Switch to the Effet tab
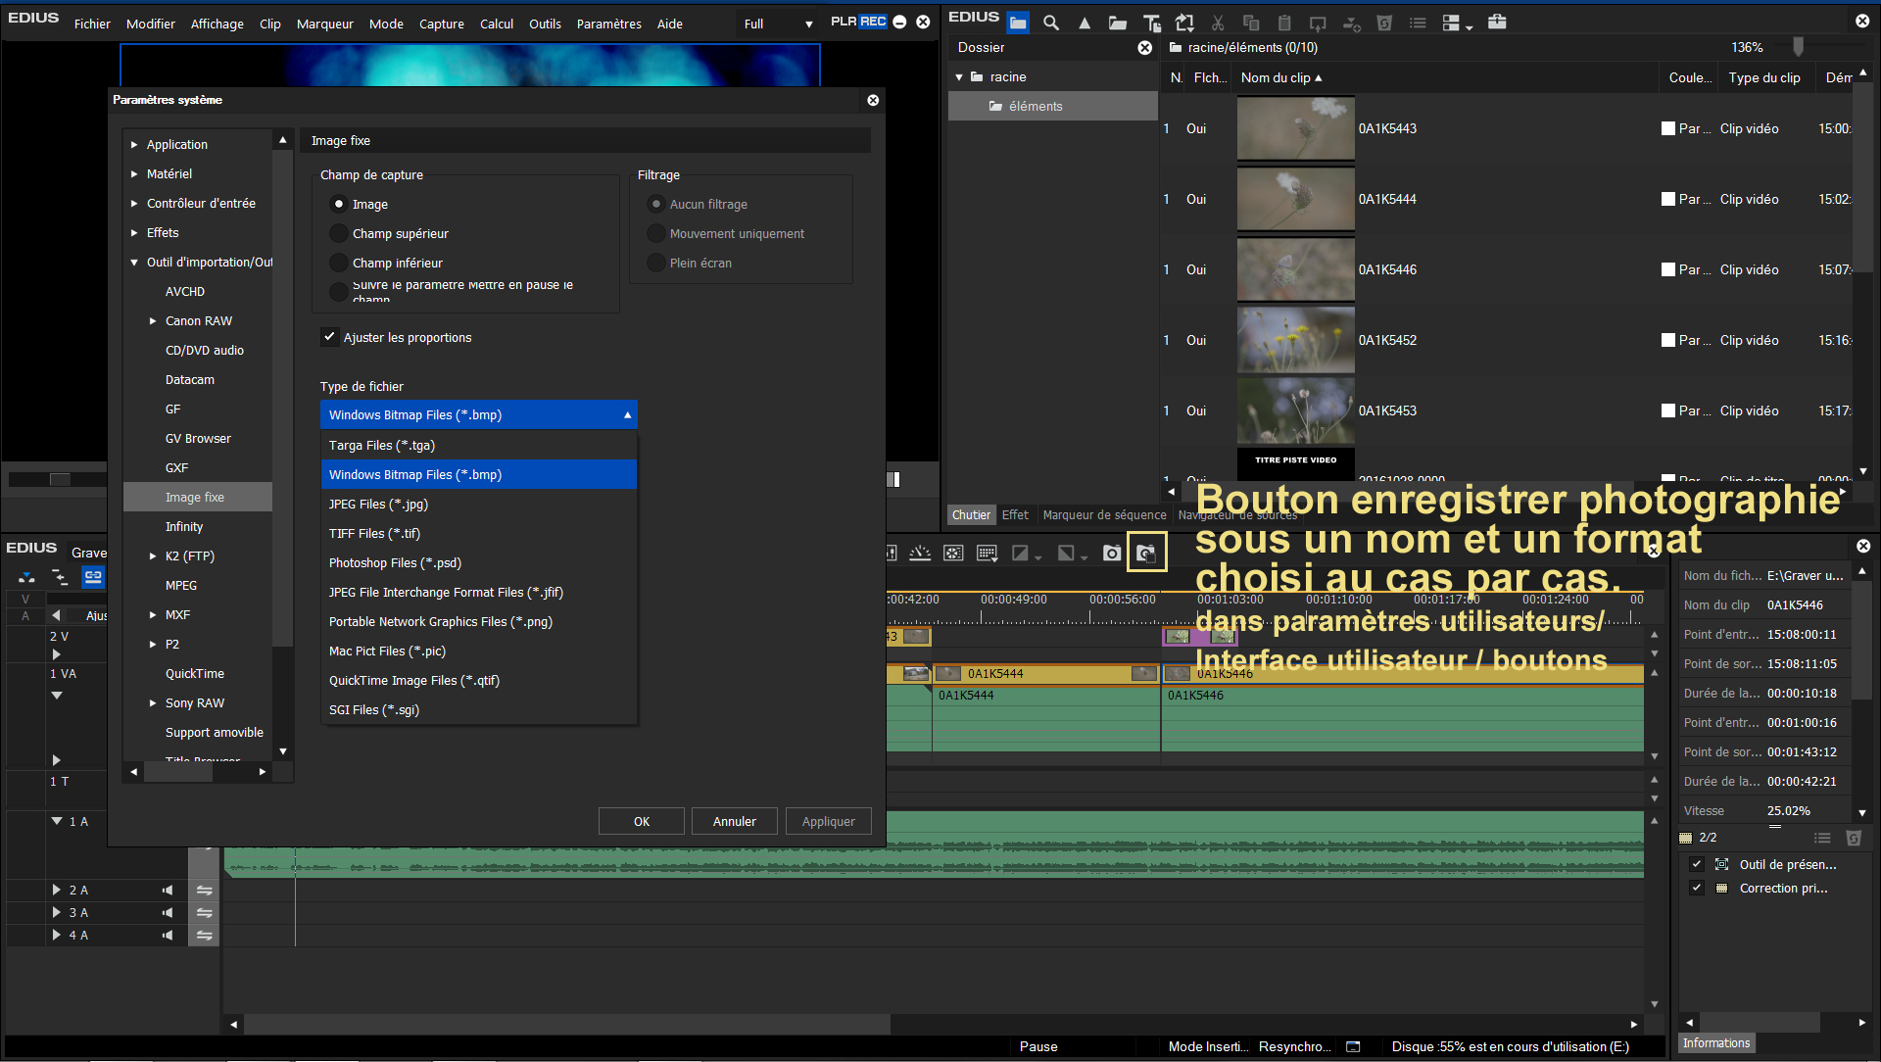The image size is (1881, 1062). point(1015,514)
